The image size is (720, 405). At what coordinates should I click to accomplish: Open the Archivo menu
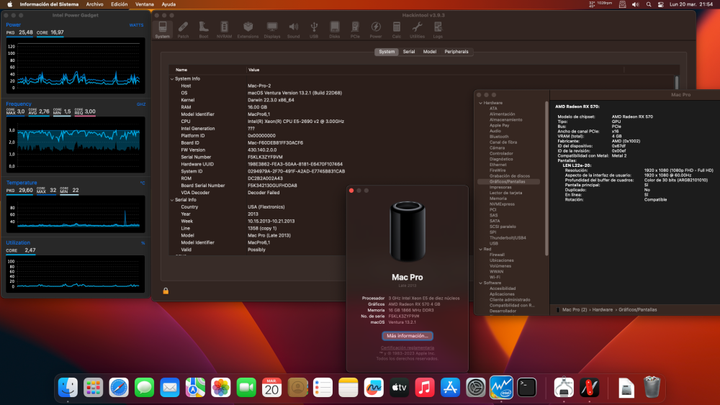tap(94, 4)
